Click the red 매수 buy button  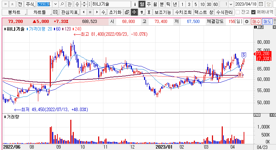[x=256, y=22]
